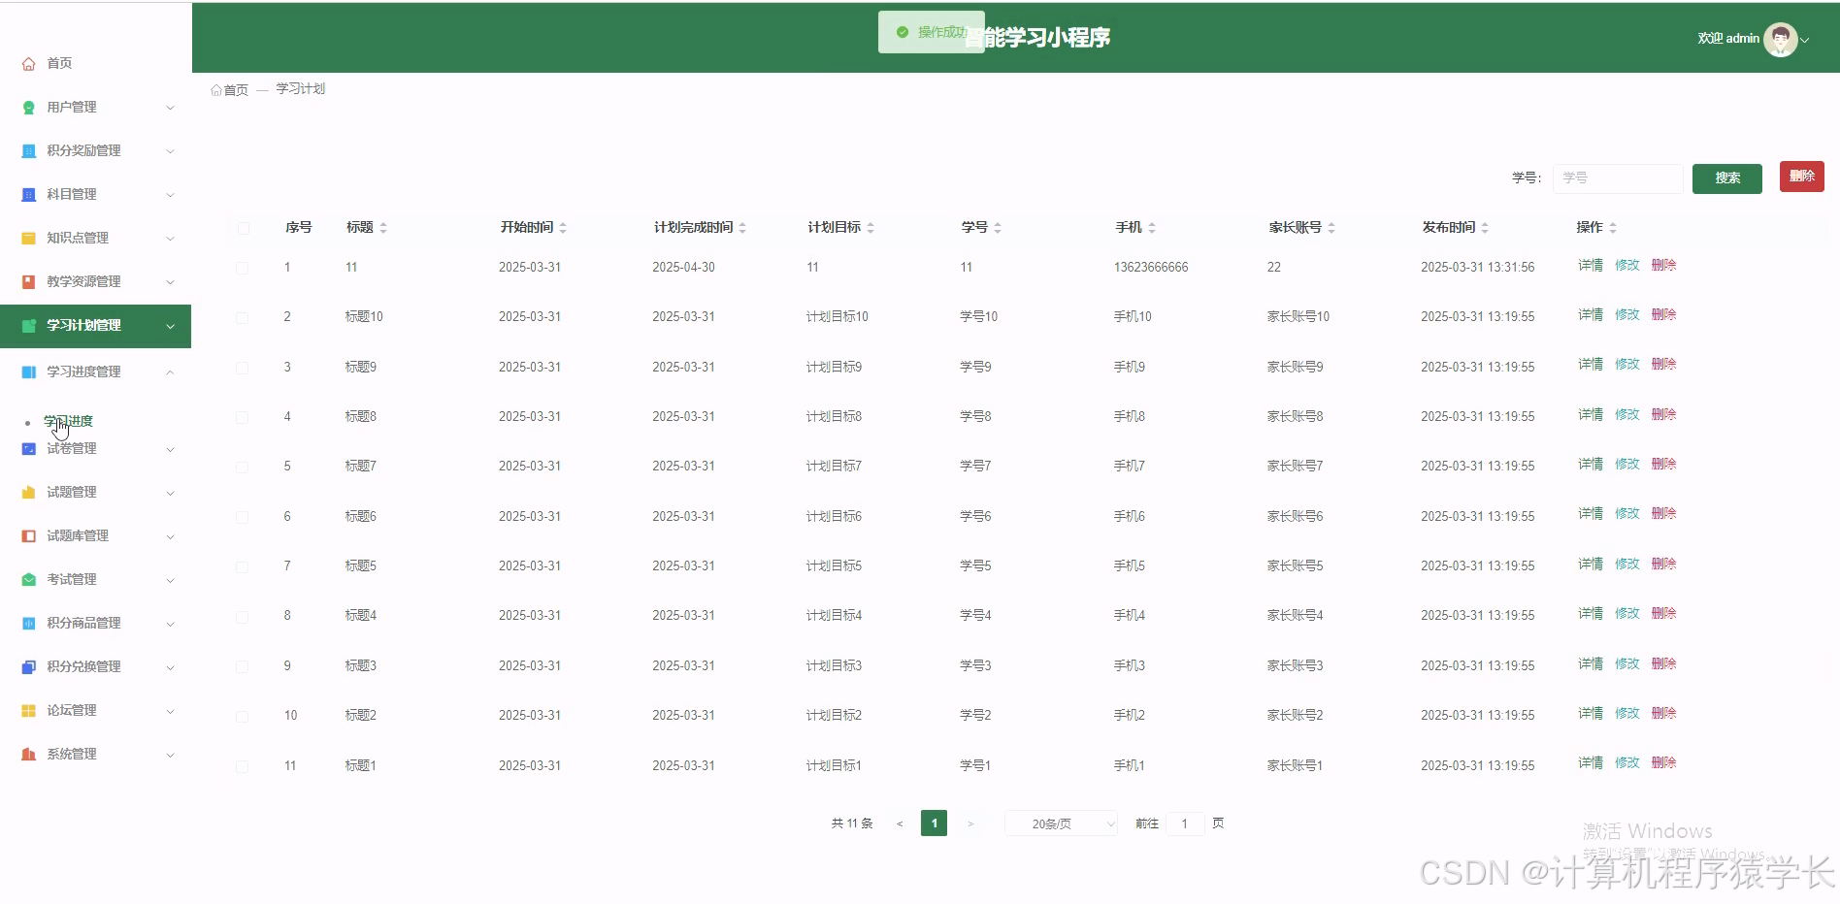The width and height of the screenshot is (1840, 904).
Task: Click the admin avatar picture
Action: click(1781, 39)
